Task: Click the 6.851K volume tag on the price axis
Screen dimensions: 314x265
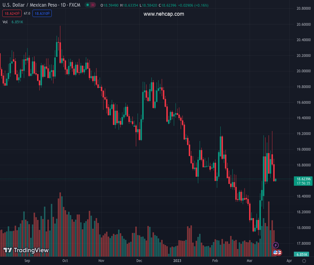Action: tap(302, 254)
